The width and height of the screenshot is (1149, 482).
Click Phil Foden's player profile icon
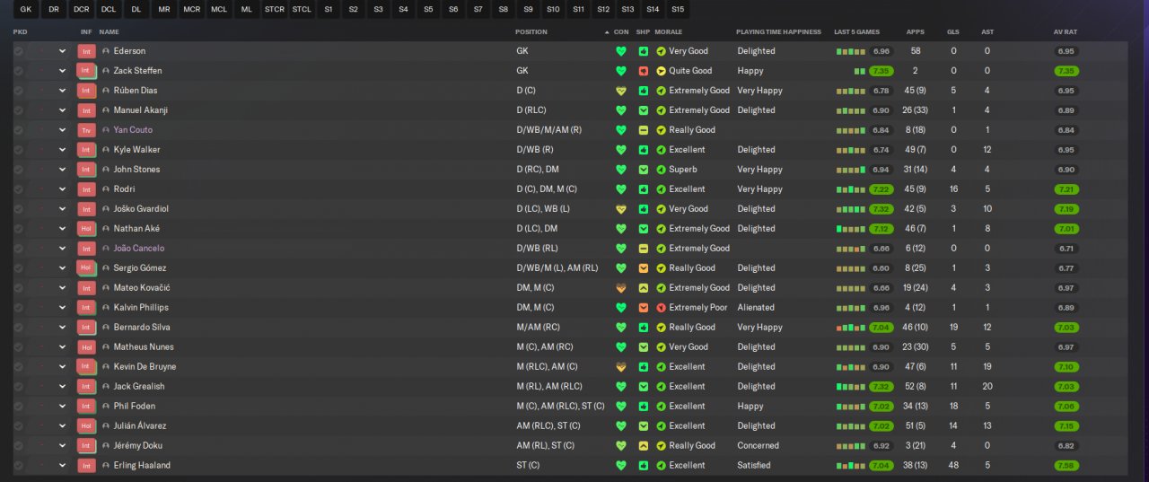pyautogui.click(x=106, y=407)
